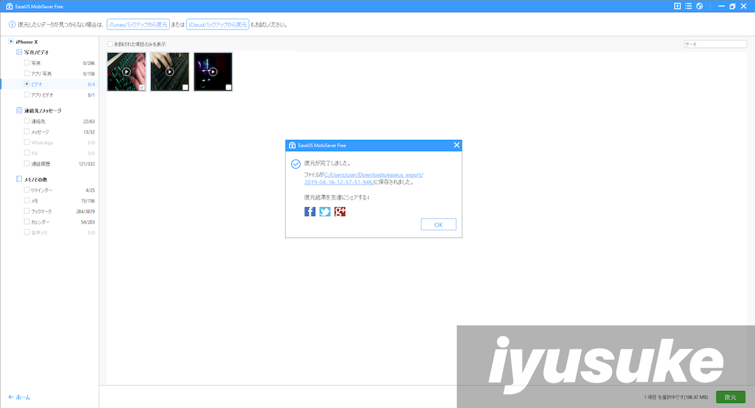
Task: Click the 54/203 calendar count
Action: 88,222
